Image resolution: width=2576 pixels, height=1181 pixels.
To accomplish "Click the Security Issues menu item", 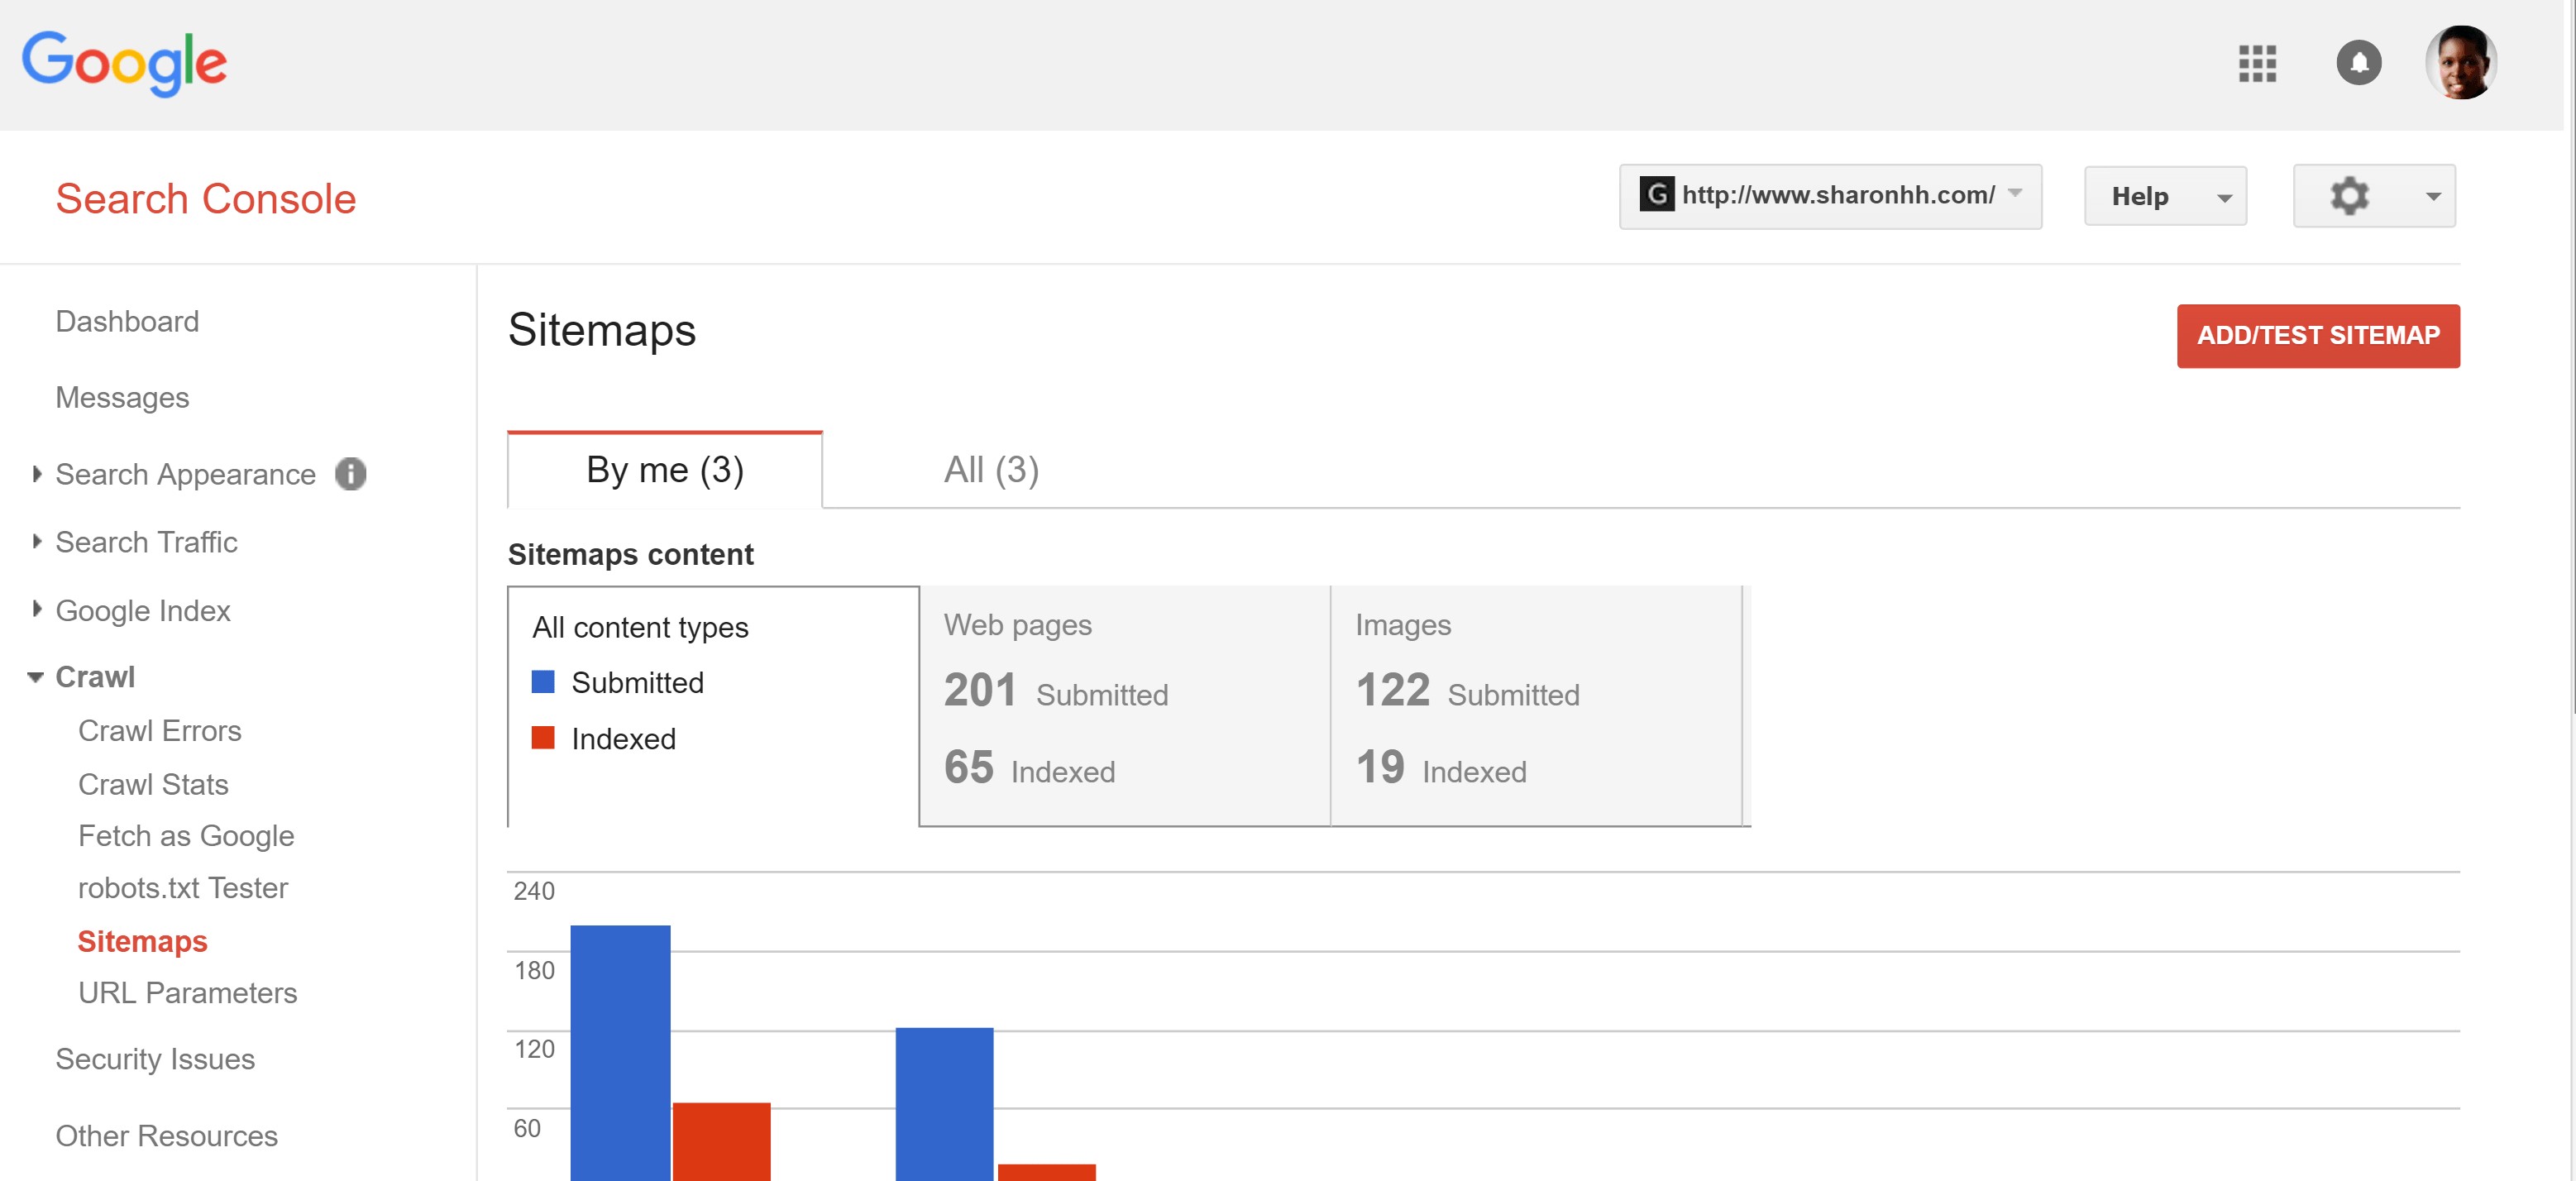I will [155, 1058].
